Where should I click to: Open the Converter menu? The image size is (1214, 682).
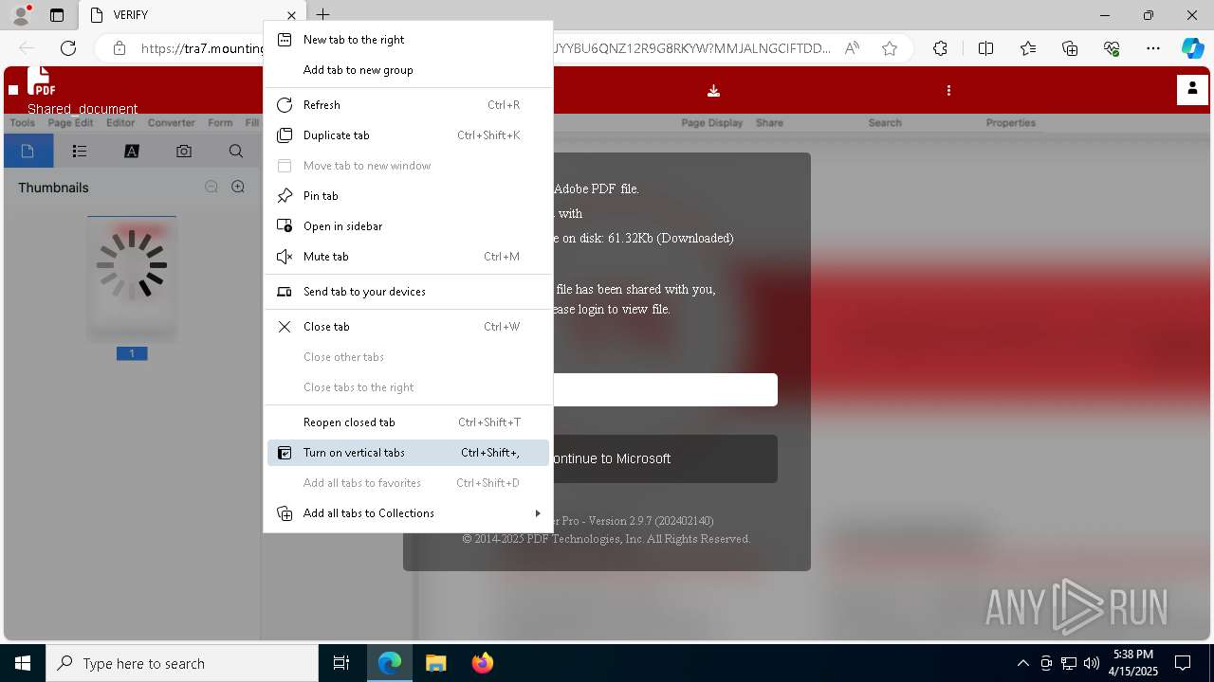coord(172,123)
